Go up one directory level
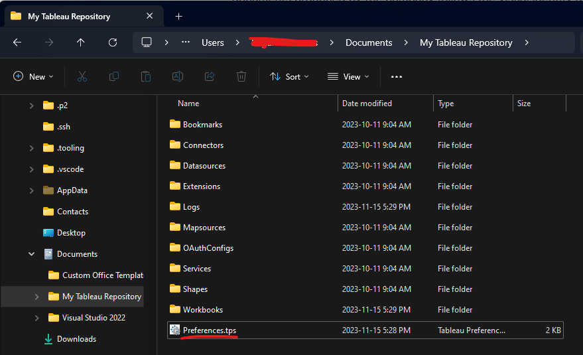This screenshot has width=583, height=355. tap(81, 42)
